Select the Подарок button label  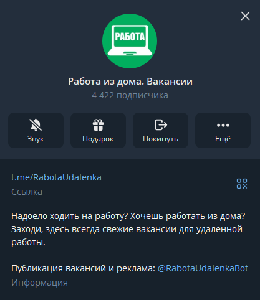[x=98, y=139]
